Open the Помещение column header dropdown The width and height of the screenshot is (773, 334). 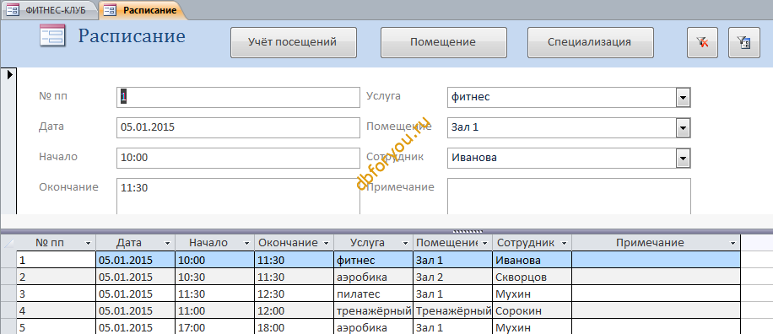pyautogui.click(x=484, y=244)
